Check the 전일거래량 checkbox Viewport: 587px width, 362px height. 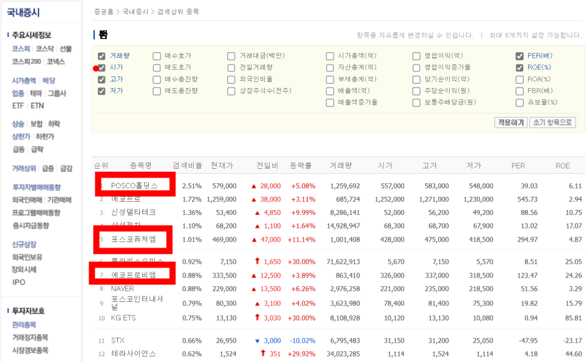232,68
